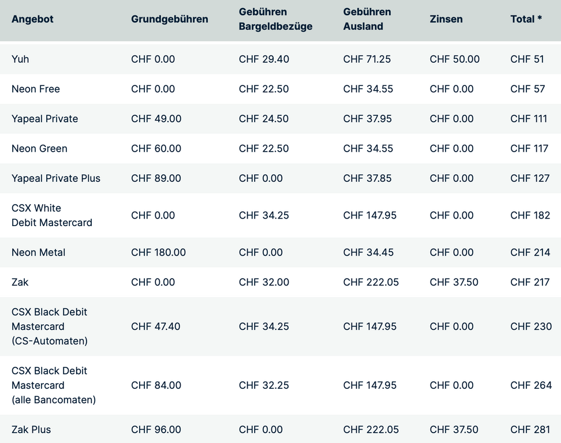Click the Yapeal Private Plus offer

coord(56,178)
